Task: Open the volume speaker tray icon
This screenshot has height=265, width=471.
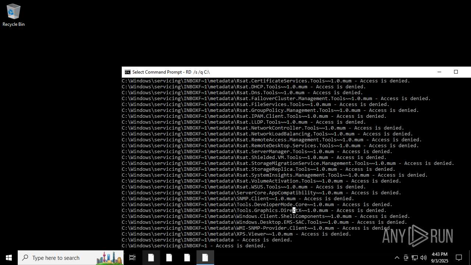Action: pyautogui.click(x=424, y=258)
